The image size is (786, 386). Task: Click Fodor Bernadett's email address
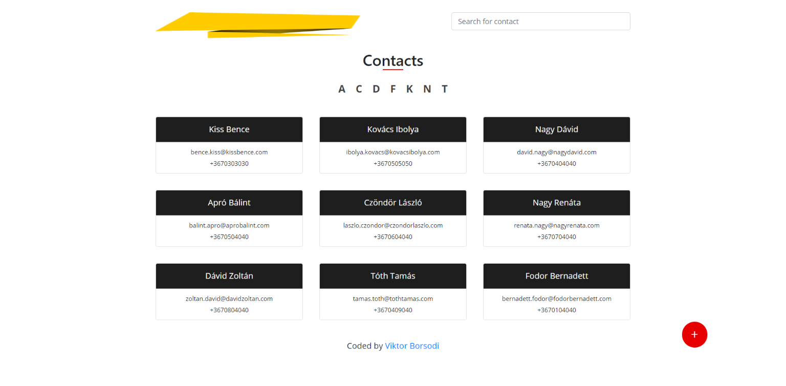[557, 298]
